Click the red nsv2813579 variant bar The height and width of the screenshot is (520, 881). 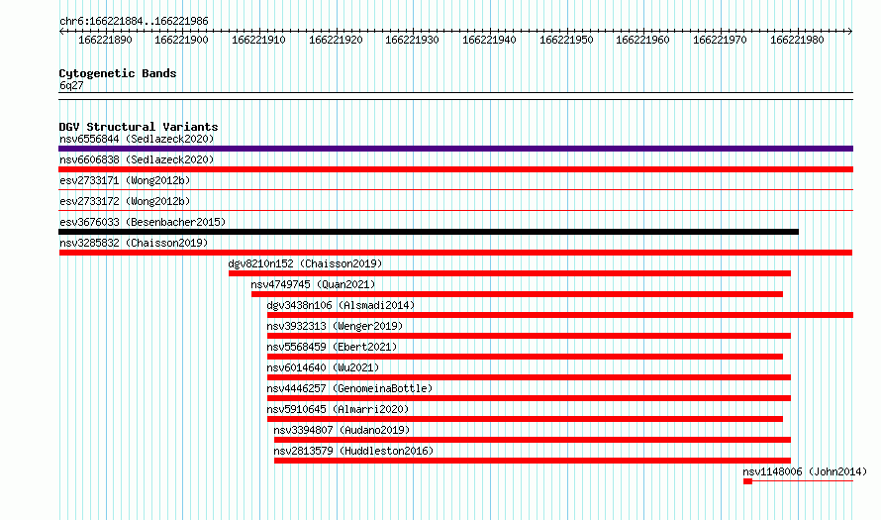(x=533, y=461)
